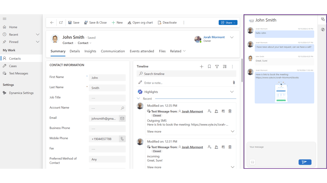The height and width of the screenshot is (183, 327).
Task: Open timeline more commands menu
Action: click(x=232, y=67)
